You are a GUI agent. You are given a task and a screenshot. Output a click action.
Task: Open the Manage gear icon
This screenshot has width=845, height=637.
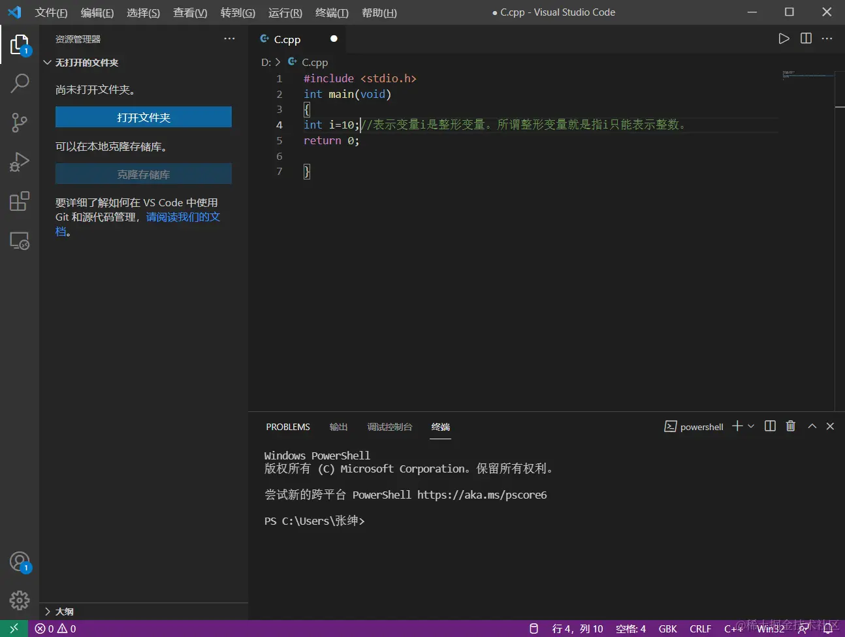point(20,600)
